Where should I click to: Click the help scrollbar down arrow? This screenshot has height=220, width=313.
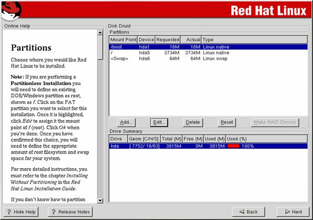100,201
